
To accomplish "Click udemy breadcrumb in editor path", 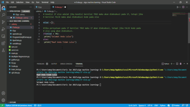I will pyautogui.click(x=39, y=11).
